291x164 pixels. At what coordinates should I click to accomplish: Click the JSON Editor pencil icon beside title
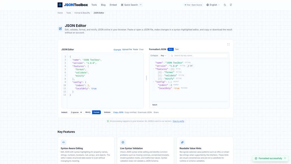tap(60, 29)
